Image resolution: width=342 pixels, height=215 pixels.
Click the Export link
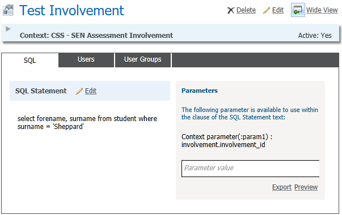282,187
